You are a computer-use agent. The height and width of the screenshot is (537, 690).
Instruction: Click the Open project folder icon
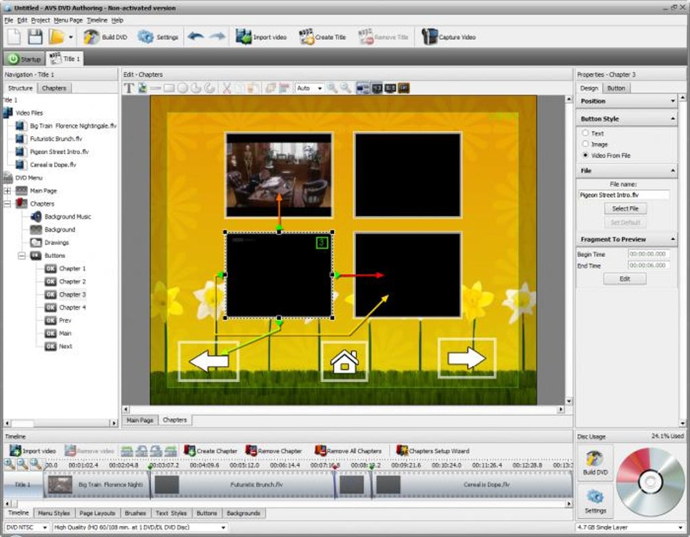click(56, 37)
